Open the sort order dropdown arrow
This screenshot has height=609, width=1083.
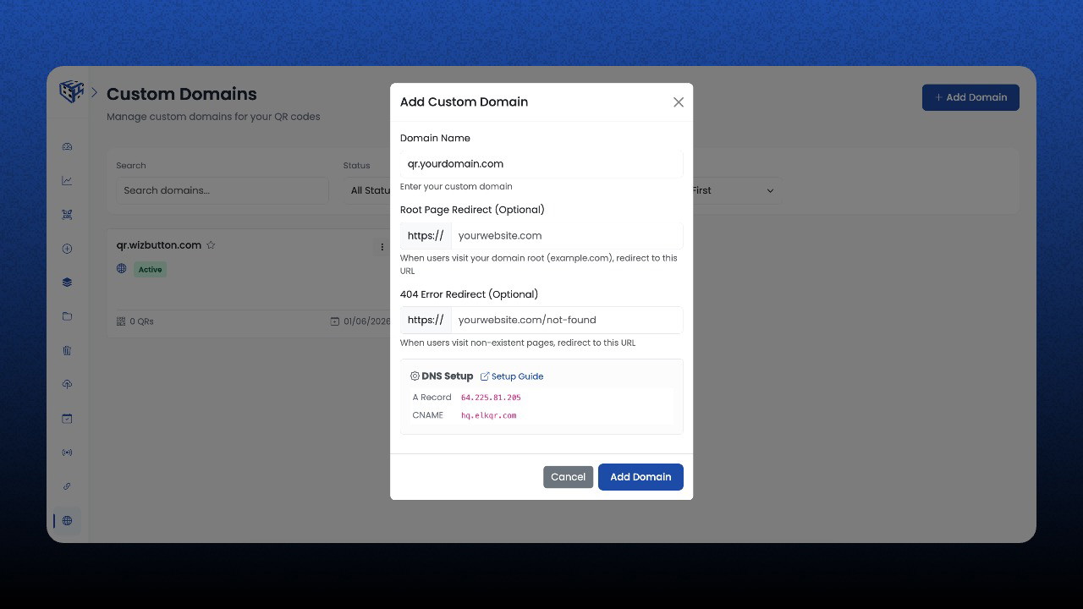pos(770,190)
